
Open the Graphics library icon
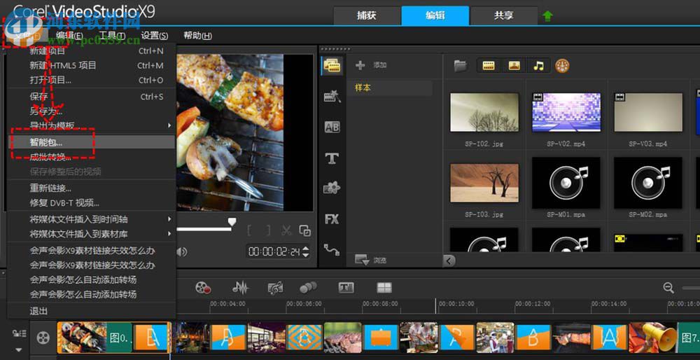point(332,188)
